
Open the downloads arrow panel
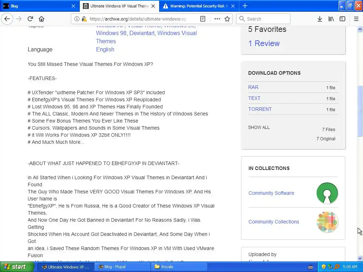tap(319, 19)
